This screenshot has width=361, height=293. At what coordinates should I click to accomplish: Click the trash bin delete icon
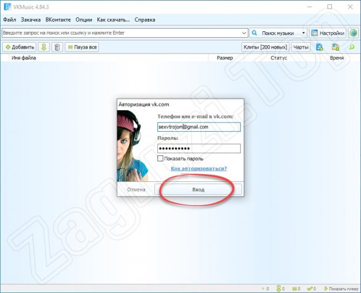coord(57,47)
